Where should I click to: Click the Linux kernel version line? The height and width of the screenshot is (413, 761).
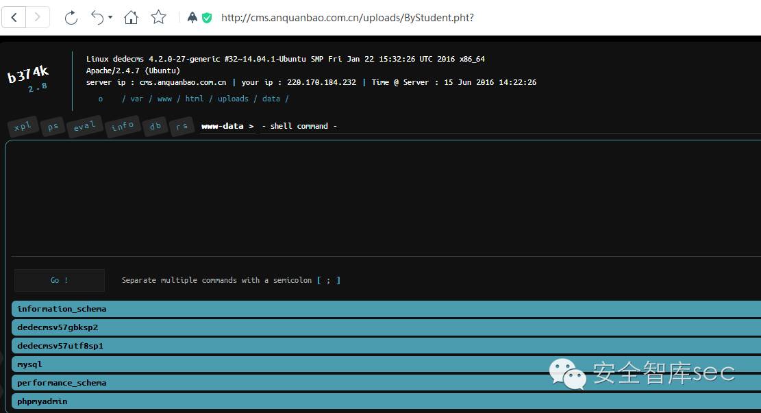coord(286,59)
